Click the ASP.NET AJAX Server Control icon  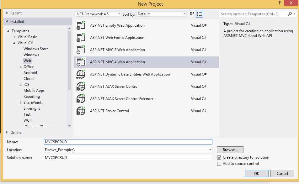[81, 86]
